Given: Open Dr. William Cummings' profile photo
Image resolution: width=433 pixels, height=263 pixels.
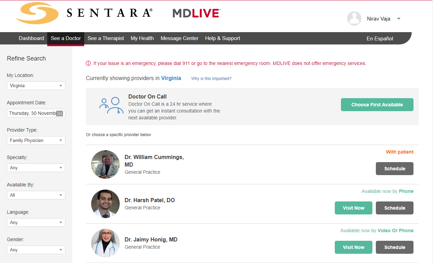Looking at the screenshot, I should click(x=105, y=165).
